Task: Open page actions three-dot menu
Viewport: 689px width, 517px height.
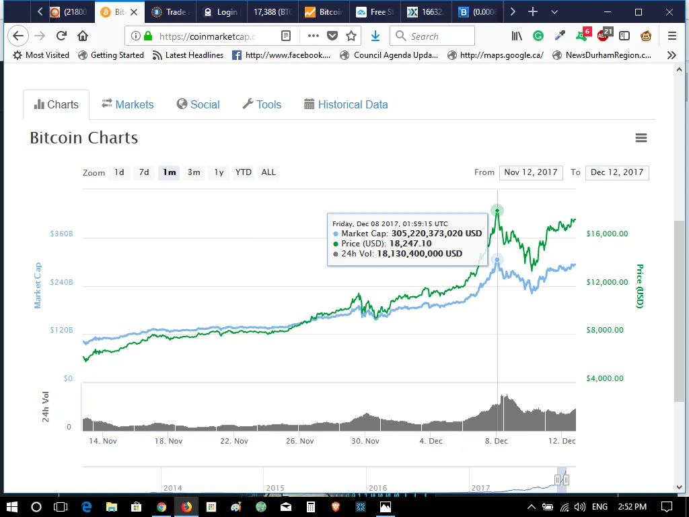Action: tap(314, 36)
